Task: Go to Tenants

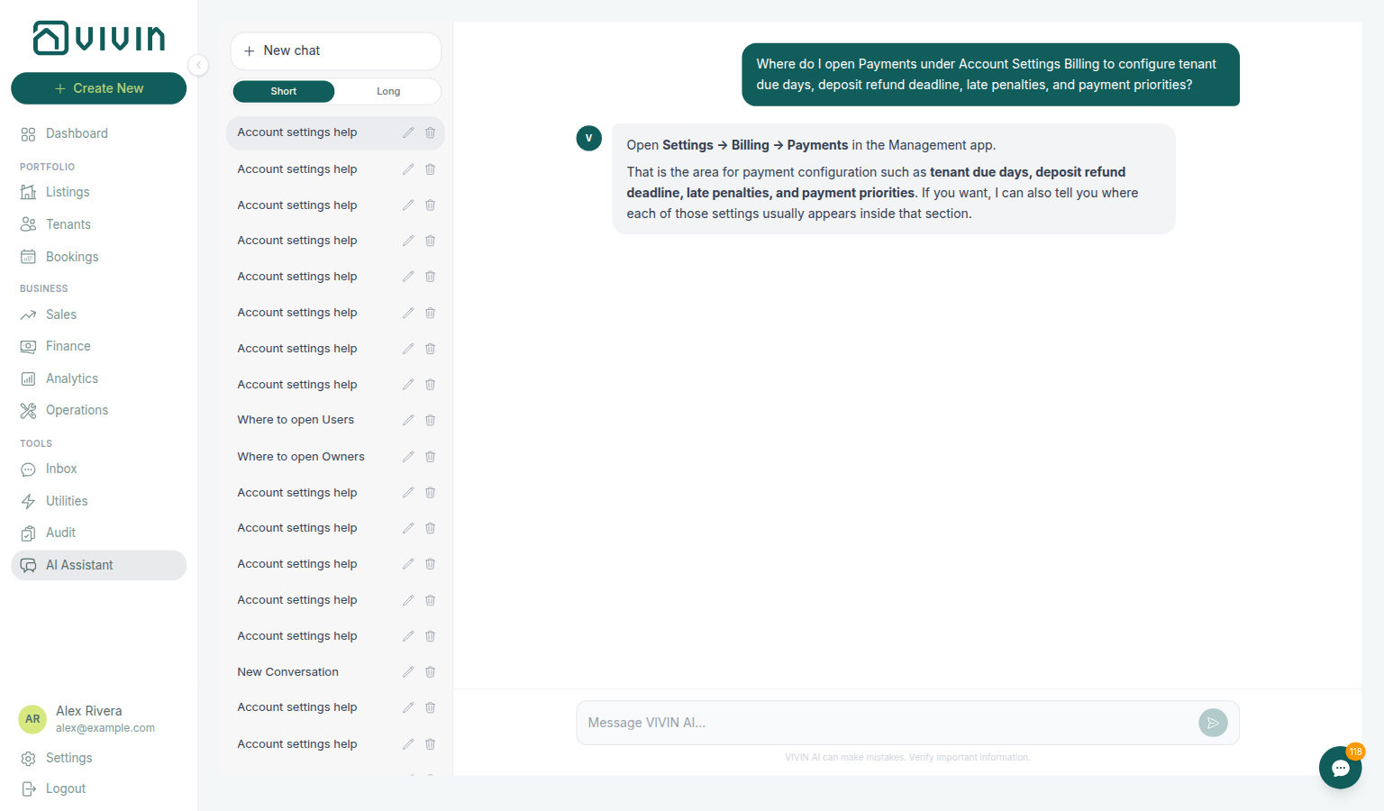Action: pos(98,224)
